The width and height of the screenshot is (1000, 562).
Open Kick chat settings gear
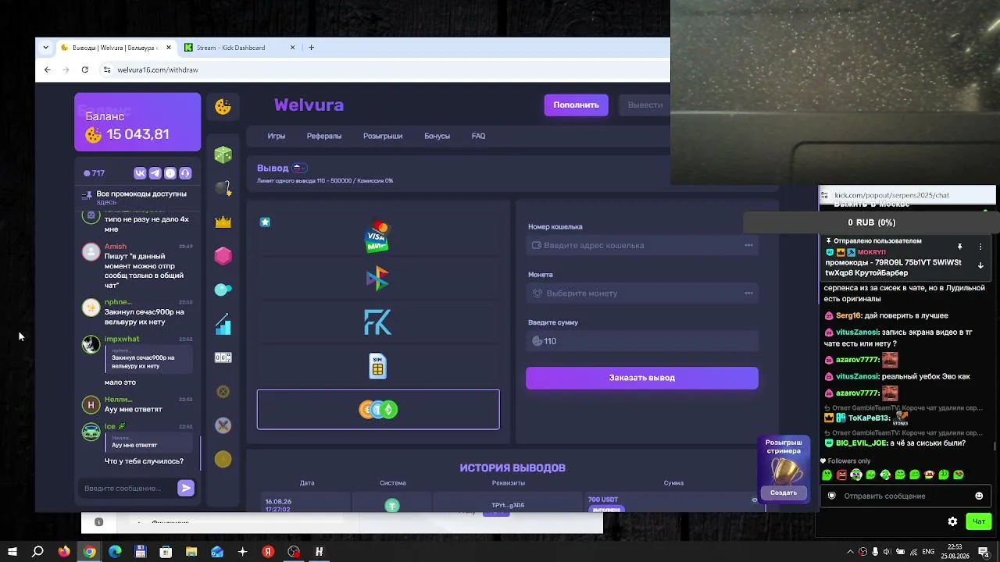click(952, 521)
